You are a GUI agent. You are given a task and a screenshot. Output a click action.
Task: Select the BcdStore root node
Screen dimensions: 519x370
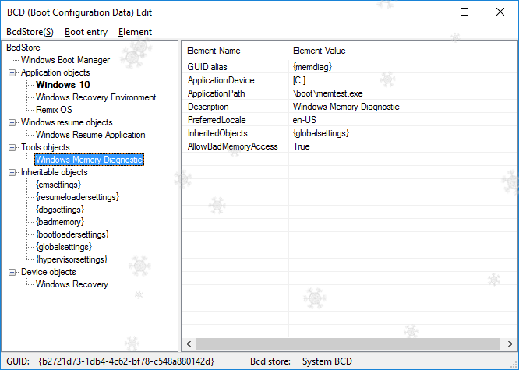point(23,48)
